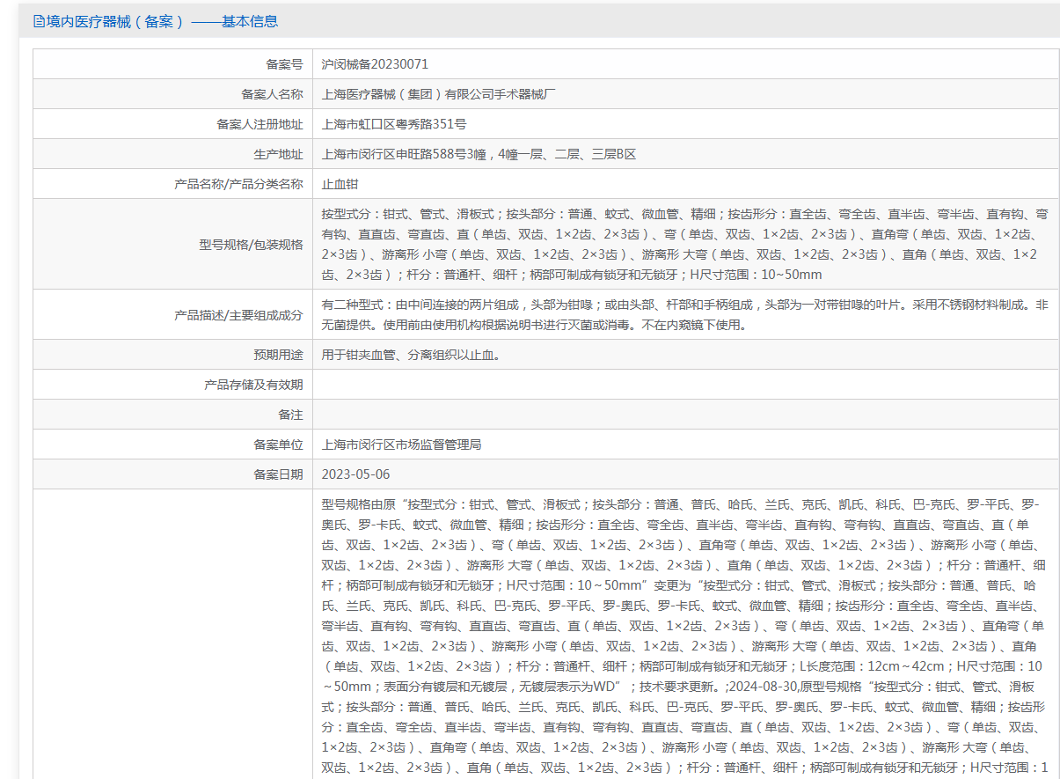
Task: Click the label 产品名称/产品分类名称
Action: click(239, 184)
